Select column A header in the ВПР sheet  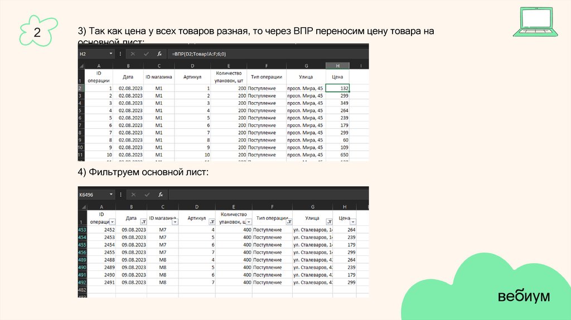tap(99, 66)
